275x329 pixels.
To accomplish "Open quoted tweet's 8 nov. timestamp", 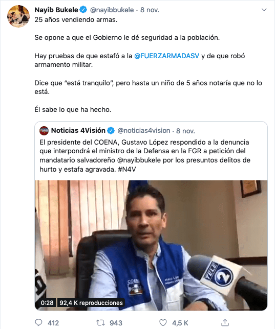I will click(x=185, y=131).
